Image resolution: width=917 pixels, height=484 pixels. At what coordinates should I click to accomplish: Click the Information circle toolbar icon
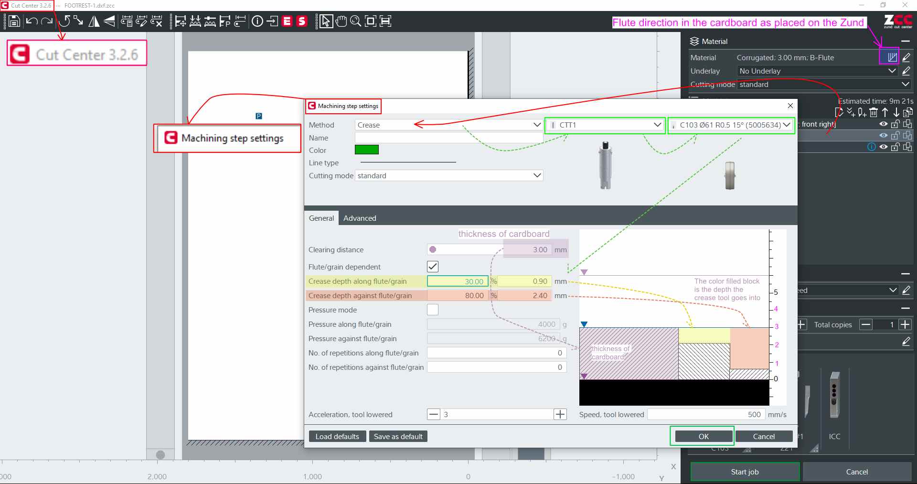(257, 21)
